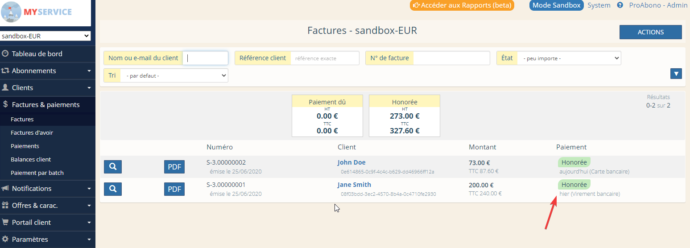Viewport: 690px width, 248px height.
Task: View Jane Smith invoice via magnifier icon
Action: pyautogui.click(x=113, y=189)
